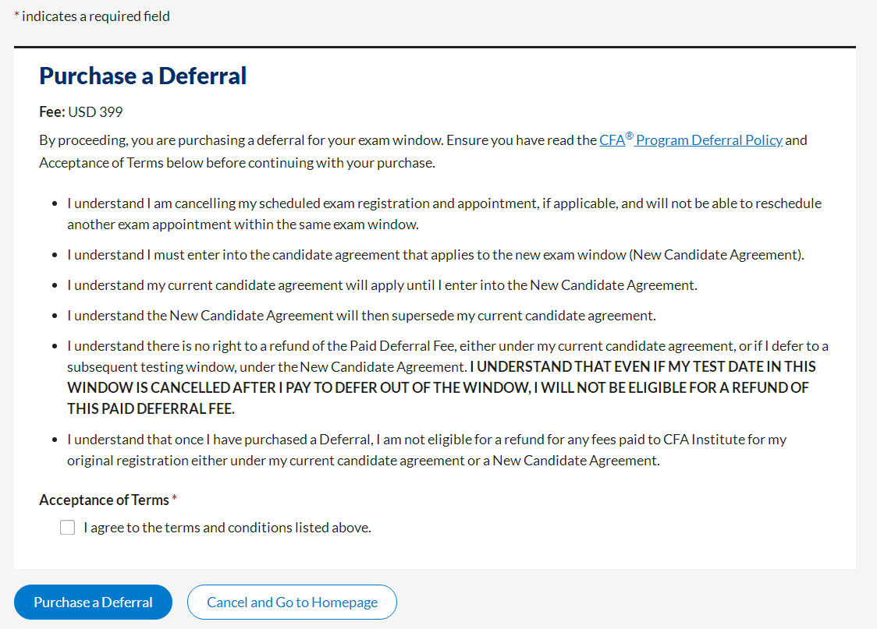Image resolution: width=877 pixels, height=629 pixels.
Task: Check the agree to terms checkbox
Action: 68,528
